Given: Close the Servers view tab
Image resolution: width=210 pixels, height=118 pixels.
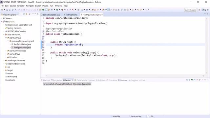Looking at the screenshot, I should (73, 80).
